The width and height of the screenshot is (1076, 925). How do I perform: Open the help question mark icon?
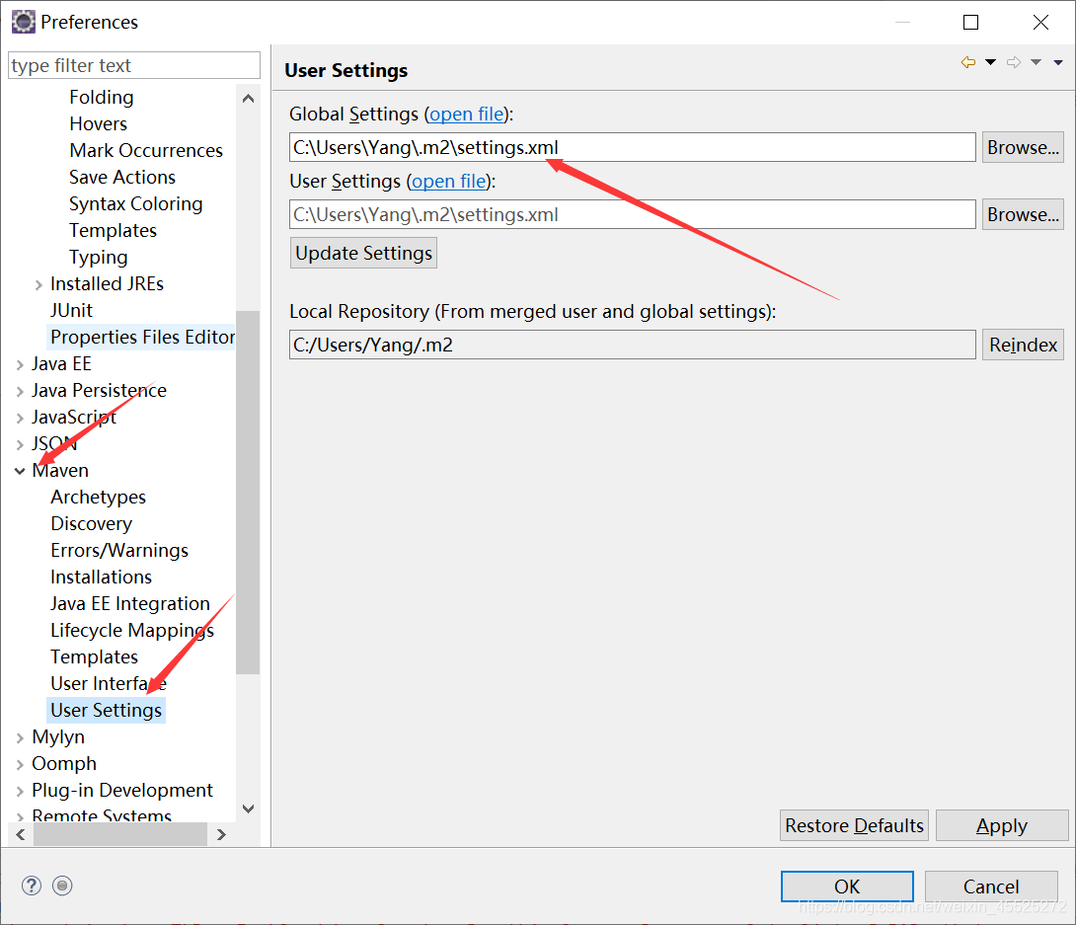[x=32, y=886]
